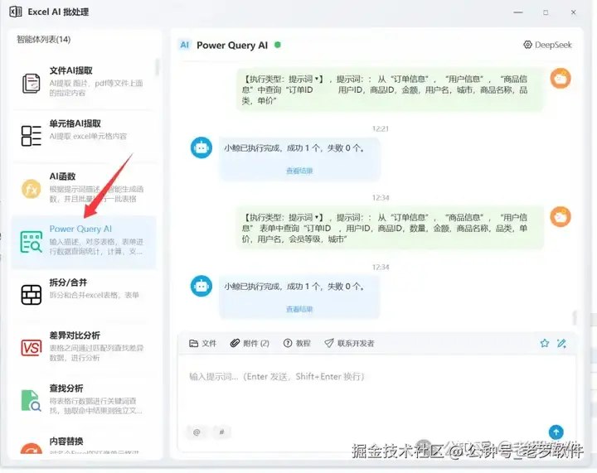Click the Excel AI app logo icon
597x473 pixels.
[15, 12]
